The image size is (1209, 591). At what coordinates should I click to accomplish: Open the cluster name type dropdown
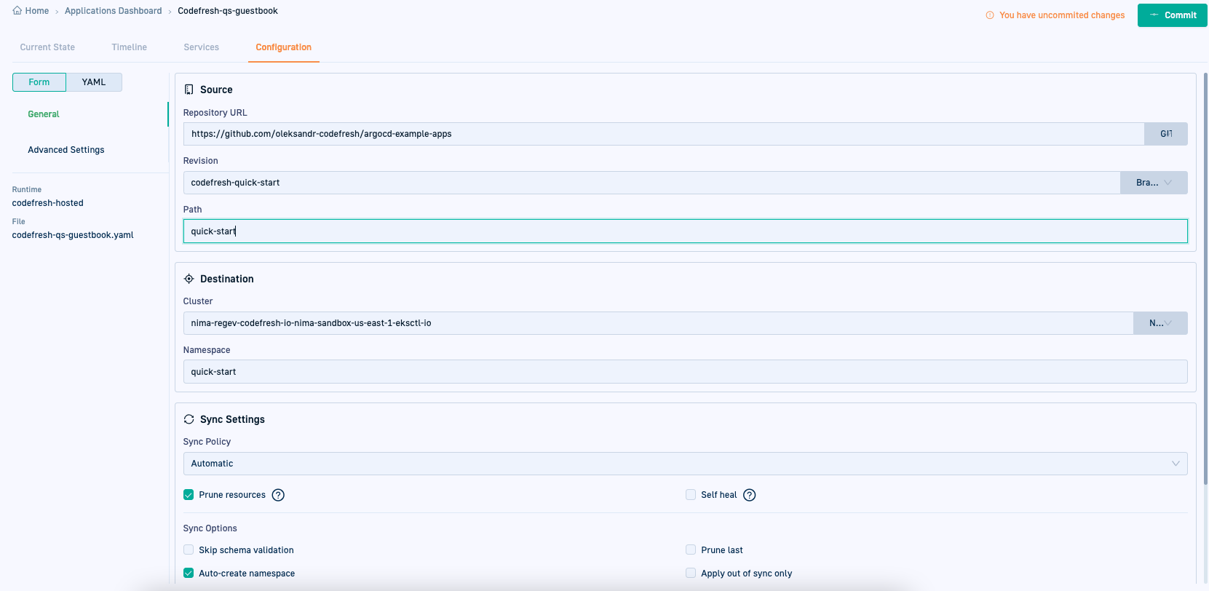click(x=1160, y=323)
